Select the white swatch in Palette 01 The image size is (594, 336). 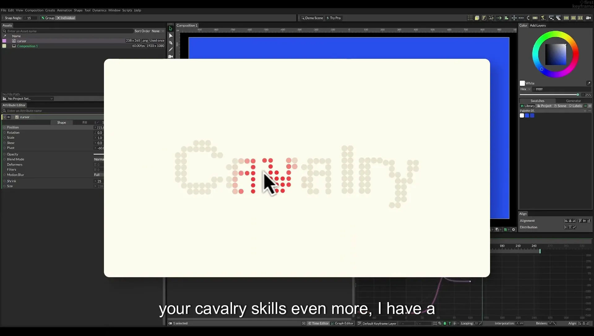click(522, 115)
